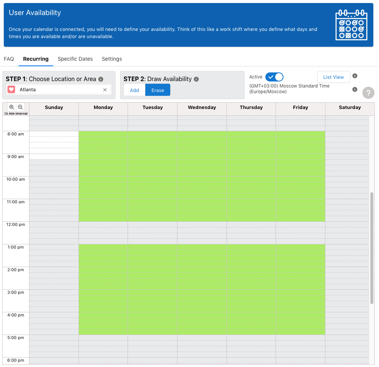Click info icon next to Step 1 heading
The width and height of the screenshot is (379, 367).
pyautogui.click(x=101, y=79)
